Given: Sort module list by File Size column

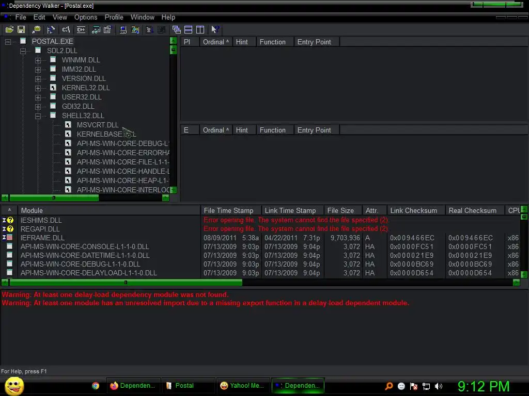Looking at the screenshot, I should click(x=343, y=210).
